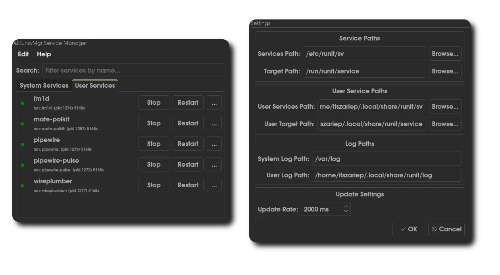
Task: Browse for the User Target Path
Action: [x=445, y=124]
